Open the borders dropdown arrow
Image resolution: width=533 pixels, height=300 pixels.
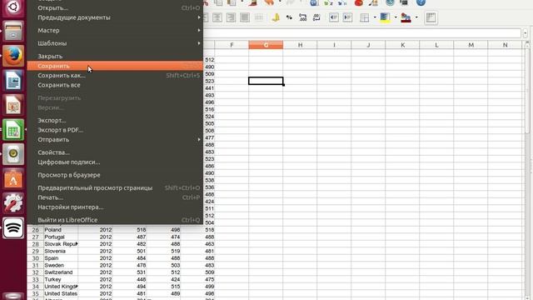375,17
